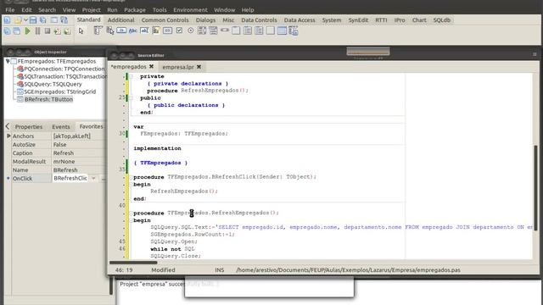Select PQConnection in component tree
This screenshot has width=543, height=305.
(64, 69)
